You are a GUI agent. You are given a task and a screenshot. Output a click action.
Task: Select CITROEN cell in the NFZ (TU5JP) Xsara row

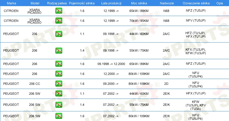point(11,11)
